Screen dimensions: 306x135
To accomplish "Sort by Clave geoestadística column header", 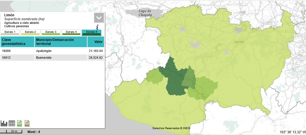I will [x=17, y=42].
